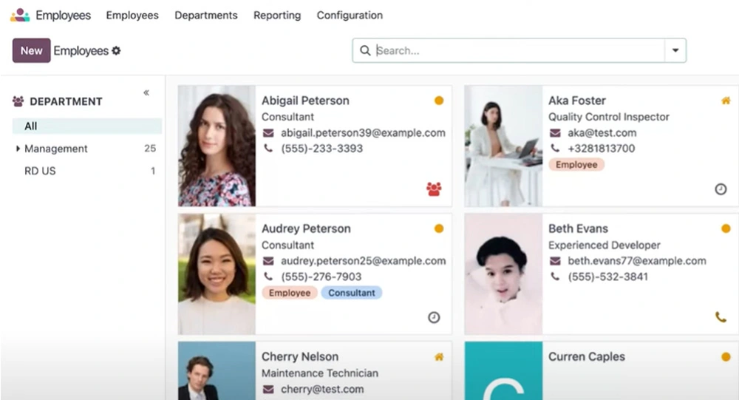The image size is (739, 400).
Task: Expand the Management department tree
Action: 18,149
